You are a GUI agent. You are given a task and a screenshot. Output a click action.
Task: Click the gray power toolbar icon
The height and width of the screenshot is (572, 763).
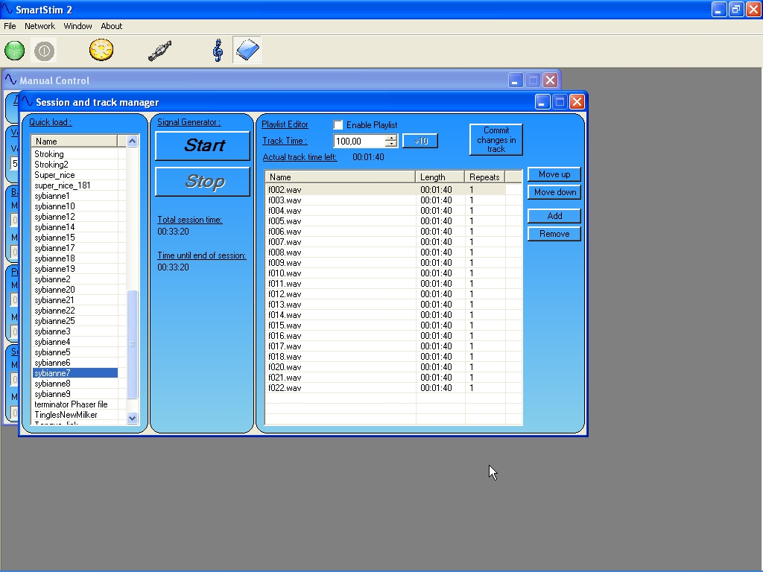[44, 51]
